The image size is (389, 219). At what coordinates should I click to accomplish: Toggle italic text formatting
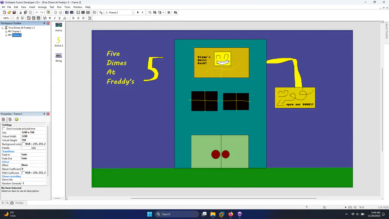[54, 18]
